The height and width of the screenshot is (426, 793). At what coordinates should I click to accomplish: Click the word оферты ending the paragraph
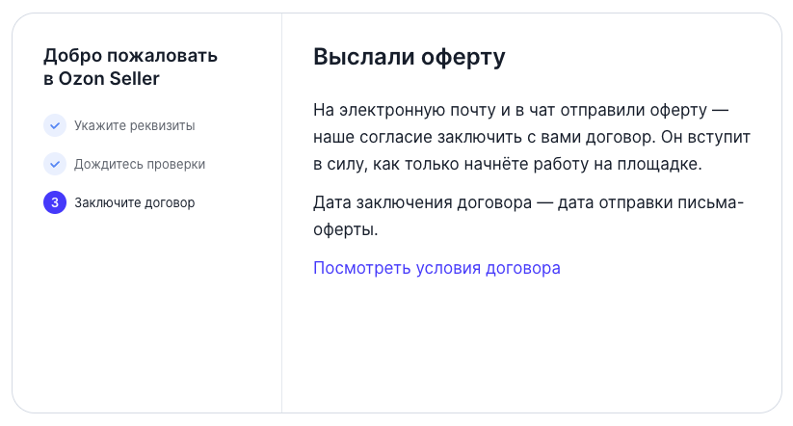(345, 229)
